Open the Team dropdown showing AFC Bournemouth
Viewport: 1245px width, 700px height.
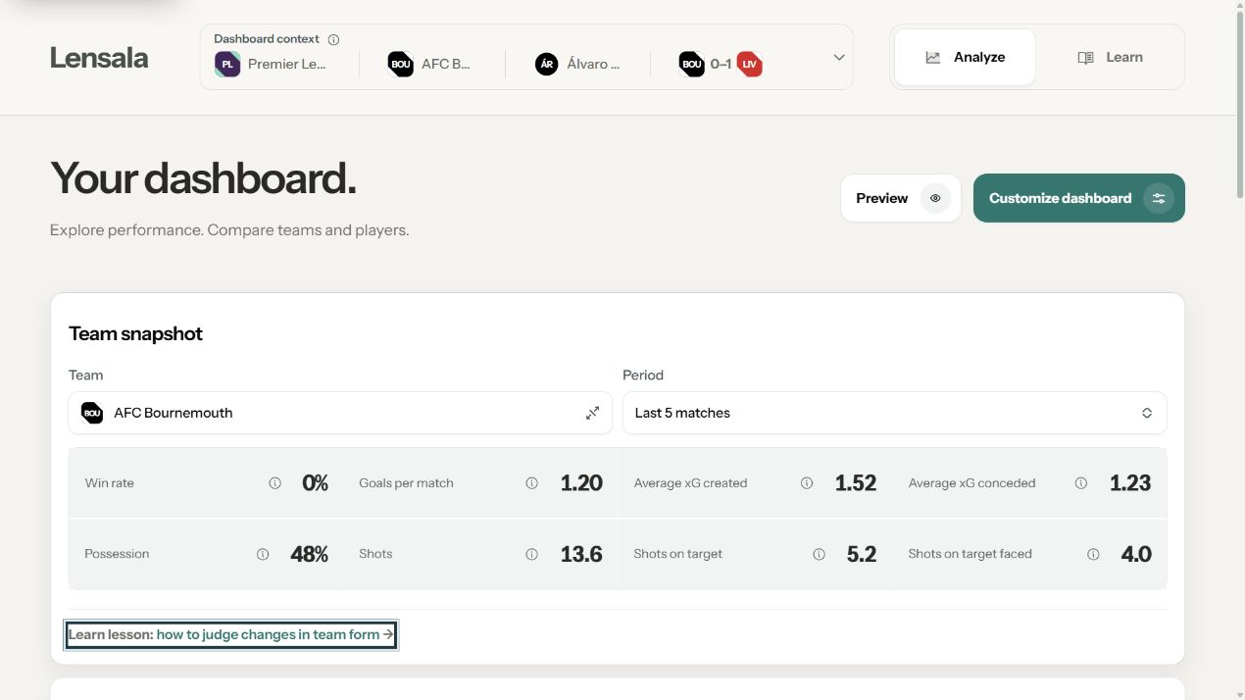pos(340,413)
